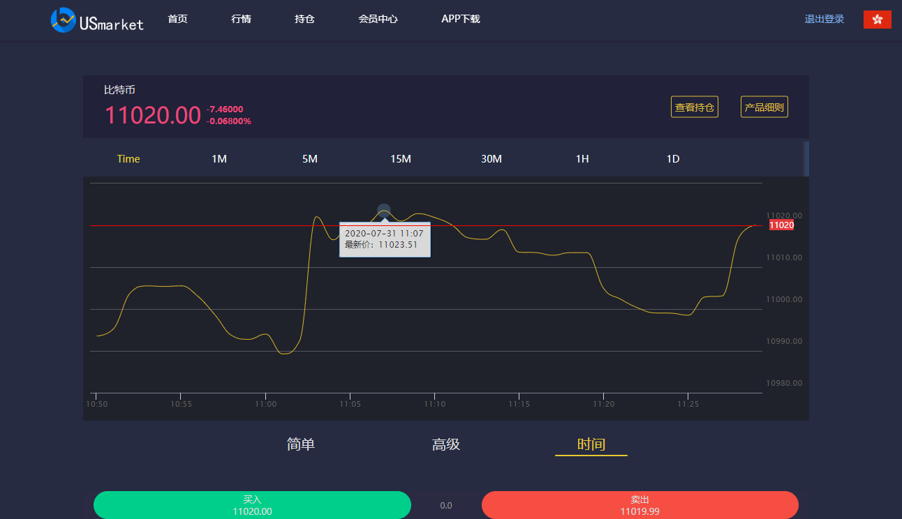Open the 行情 market menu
902x519 pixels.
241,19
